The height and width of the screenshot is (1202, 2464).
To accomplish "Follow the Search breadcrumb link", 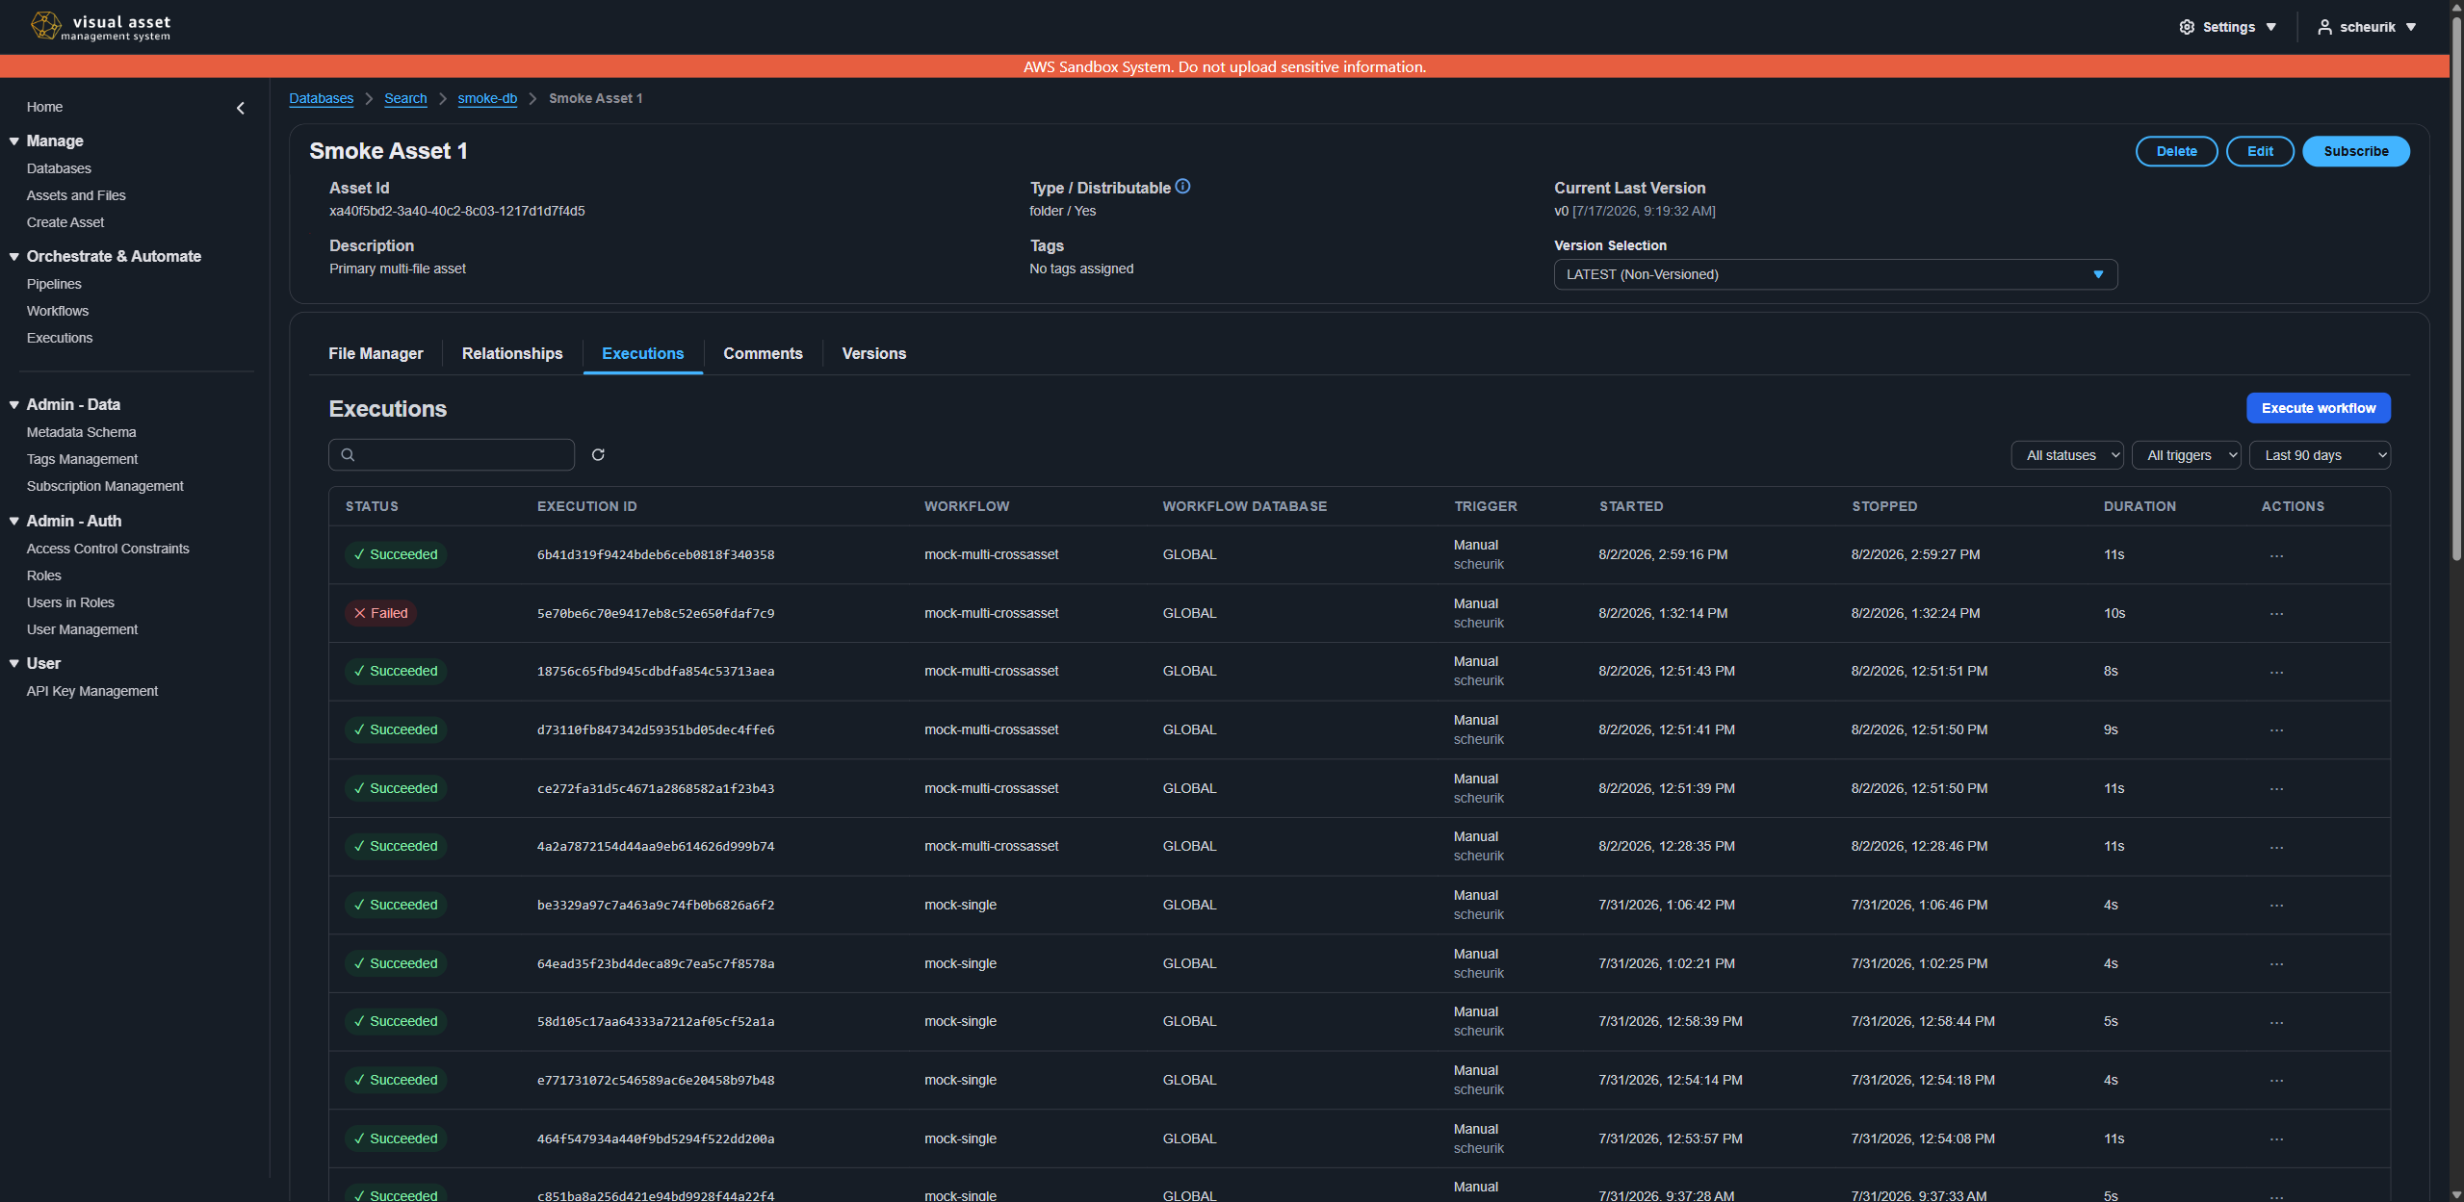I will 405,98.
